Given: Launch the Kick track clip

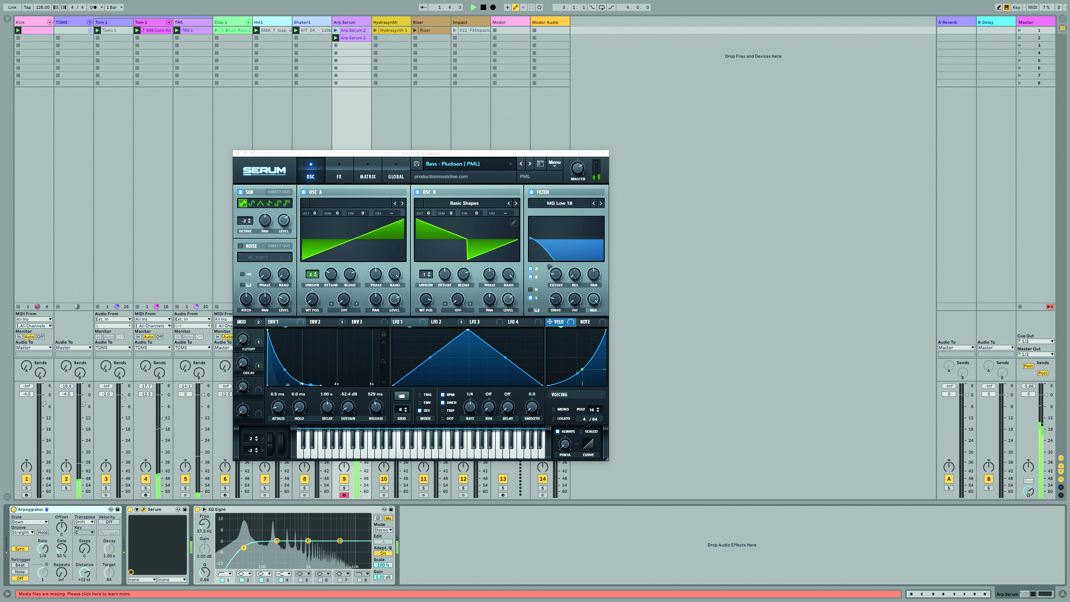Looking at the screenshot, I should point(18,31).
